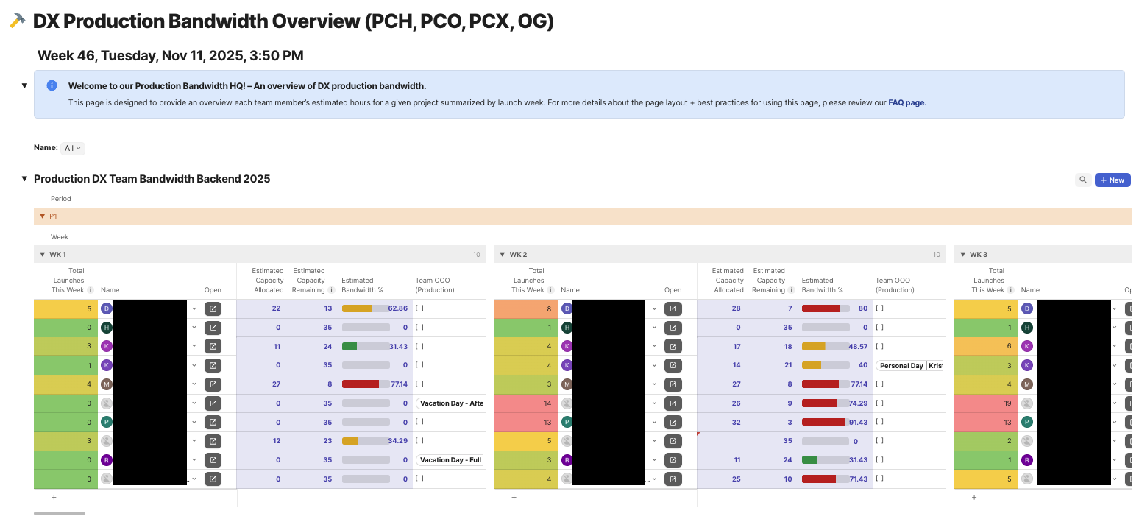Screen dimensions: 1139x522
Task: Open the WK 2 row with 48.57 bandwidth
Action: pyautogui.click(x=673, y=347)
